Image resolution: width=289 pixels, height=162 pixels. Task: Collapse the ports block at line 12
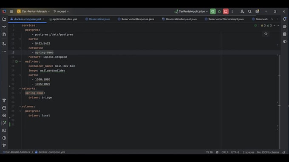point(20,39)
